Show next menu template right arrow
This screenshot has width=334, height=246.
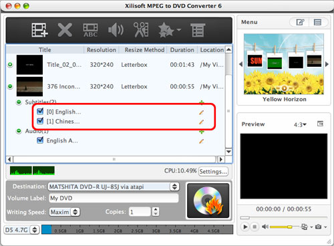click(327, 64)
